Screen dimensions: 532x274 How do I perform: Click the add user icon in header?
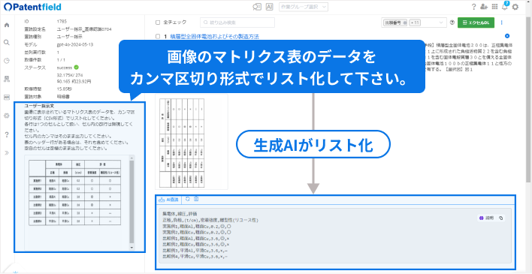point(484,7)
